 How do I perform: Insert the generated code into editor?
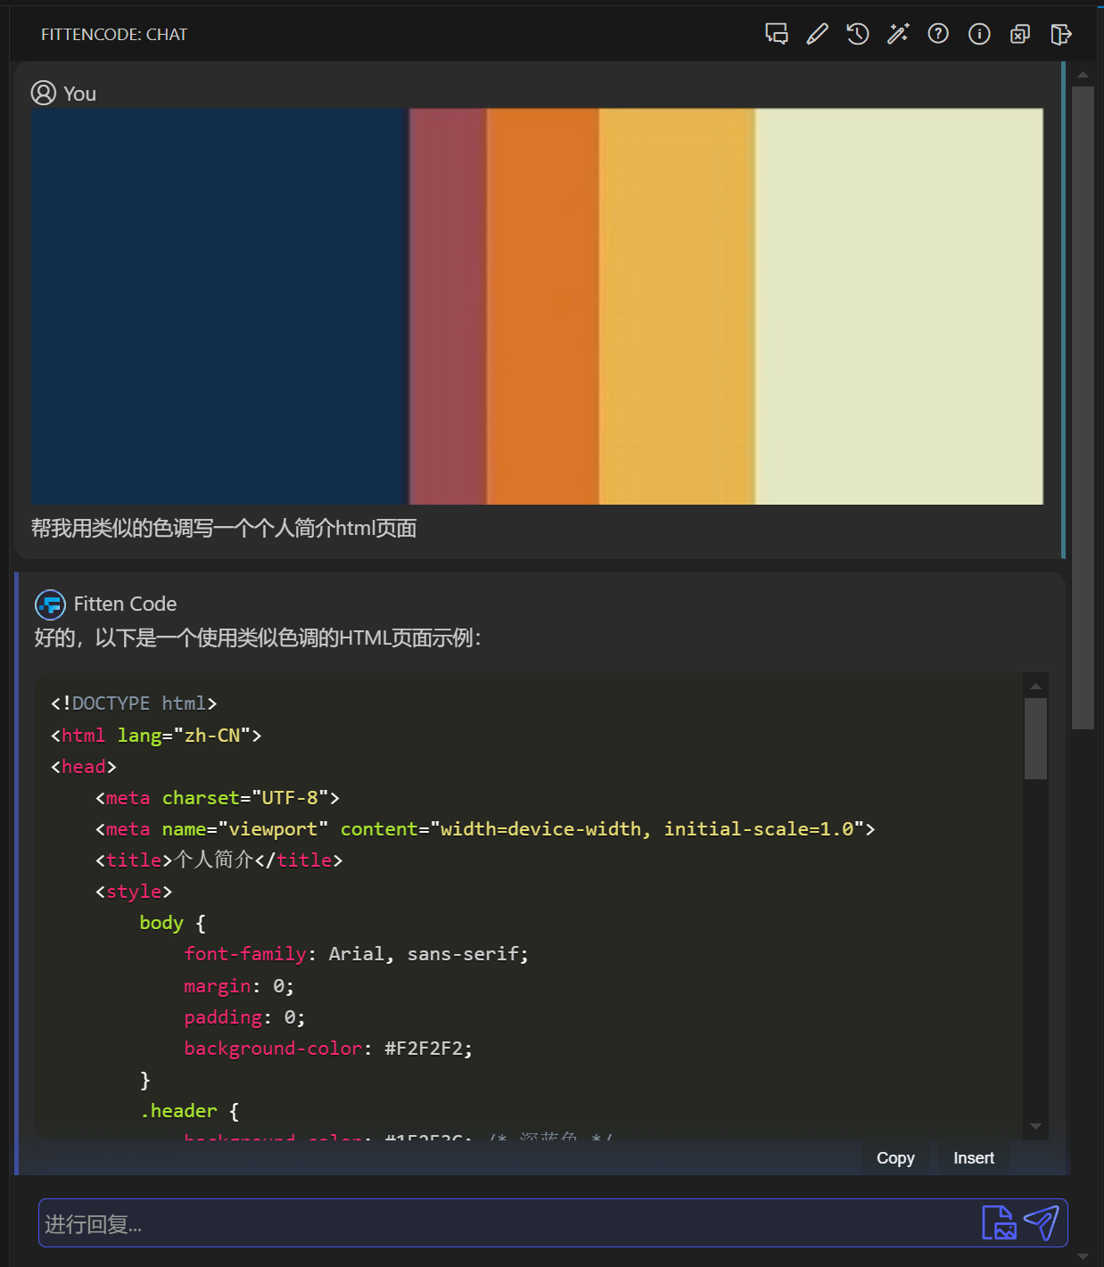pos(973,1157)
